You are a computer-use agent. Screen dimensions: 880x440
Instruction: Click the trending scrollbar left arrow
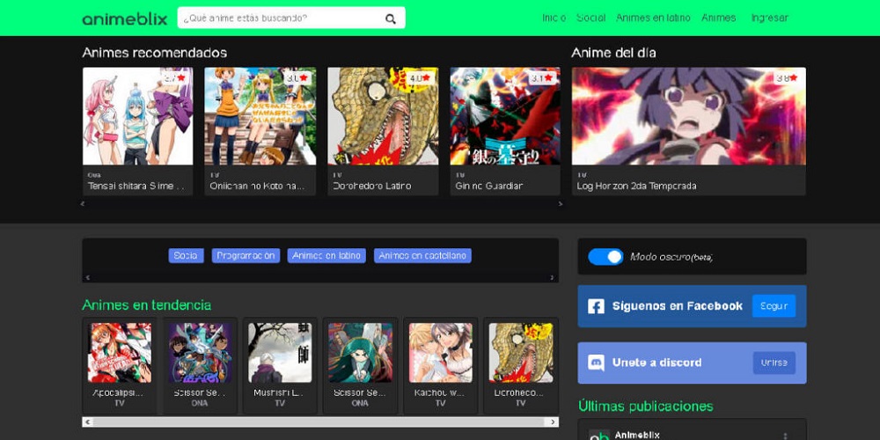87,422
